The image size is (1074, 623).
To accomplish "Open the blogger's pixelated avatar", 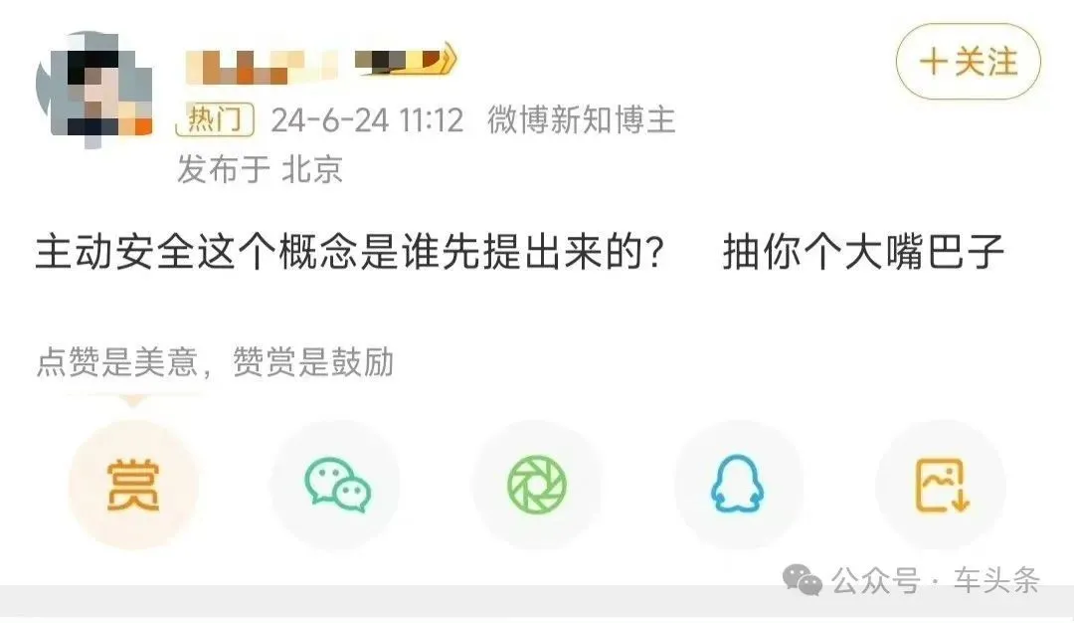I will (93, 88).
